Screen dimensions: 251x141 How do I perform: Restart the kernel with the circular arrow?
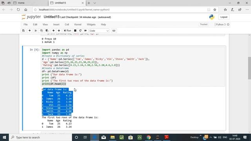pyautogui.click(x=80, y=31)
